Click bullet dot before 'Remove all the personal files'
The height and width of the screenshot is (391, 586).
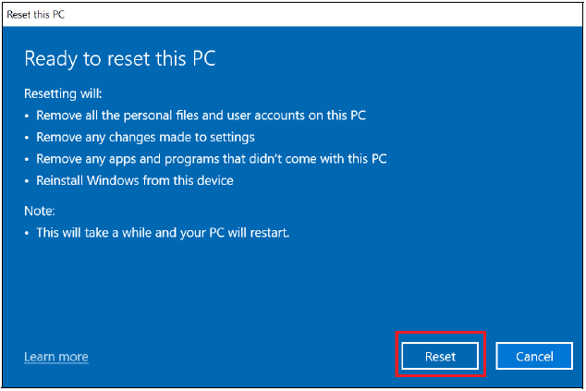click(28, 116)
